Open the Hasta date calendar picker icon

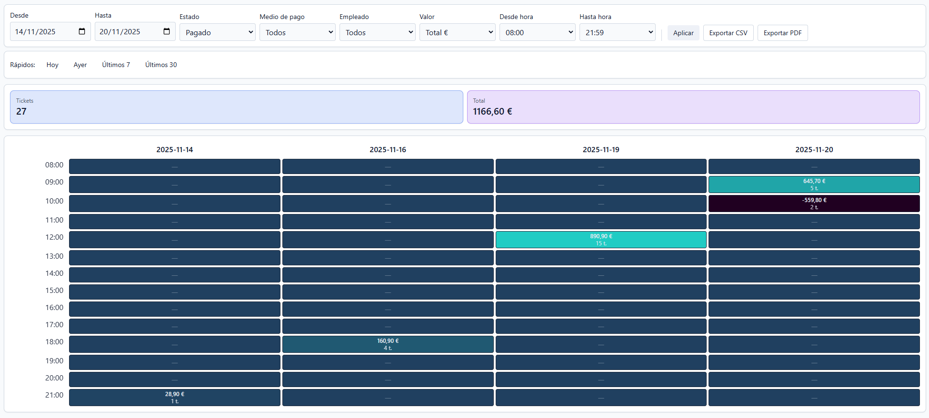click(x=167, y=31)
